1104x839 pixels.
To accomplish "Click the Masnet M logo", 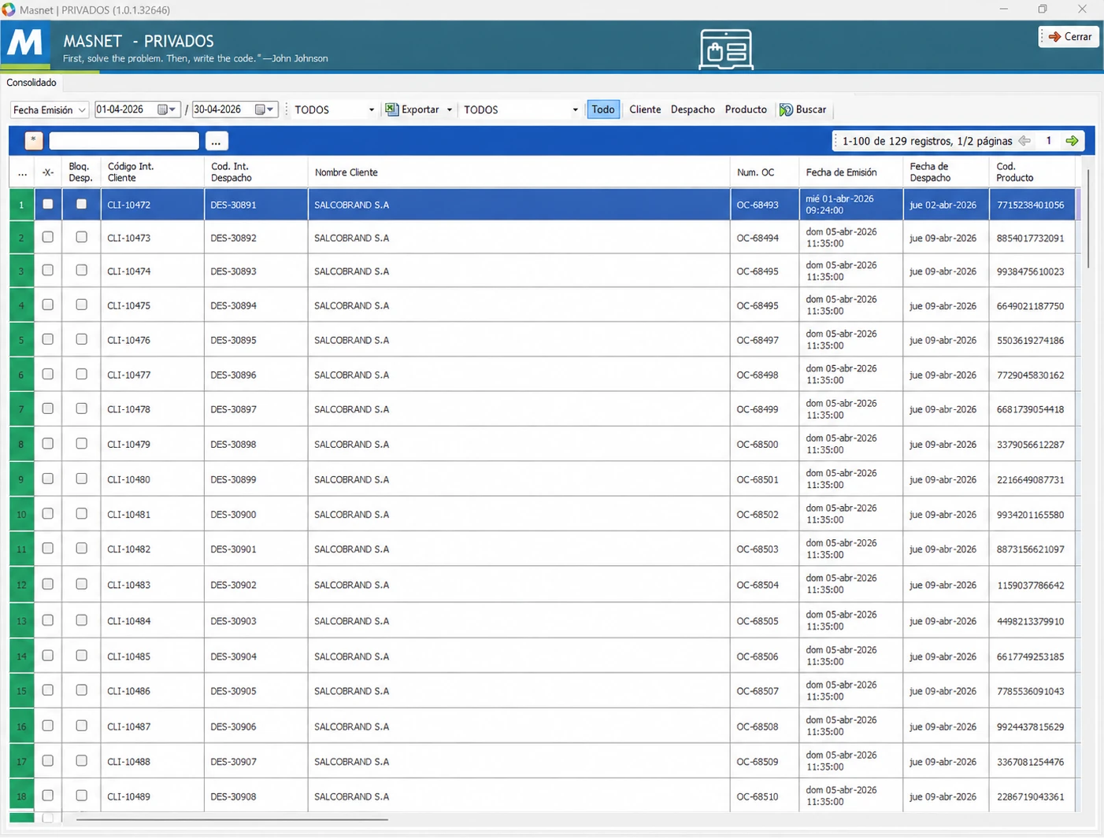I will coord(25,43).
